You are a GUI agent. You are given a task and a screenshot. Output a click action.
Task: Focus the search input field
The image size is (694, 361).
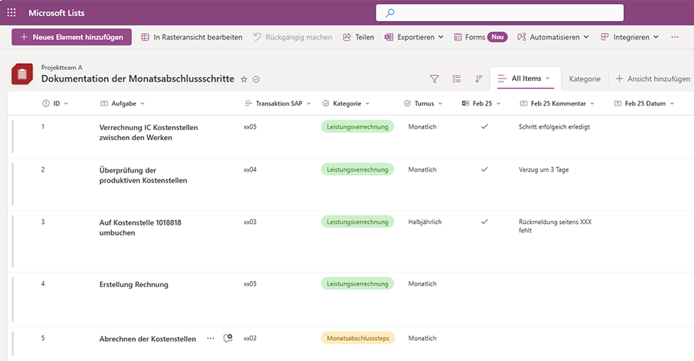click(x=500, y=13)
